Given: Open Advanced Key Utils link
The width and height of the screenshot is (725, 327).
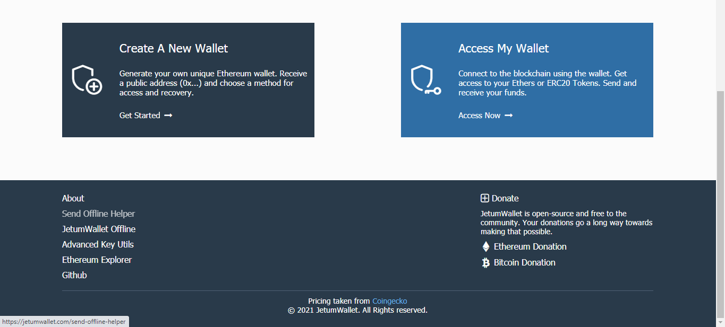Looking at the screenshot, I should click(x=98, y=244).
